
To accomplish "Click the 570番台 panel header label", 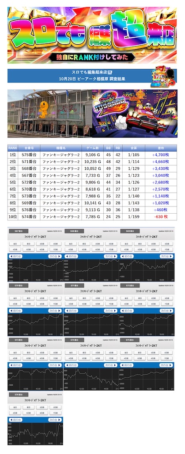I will tap(19, 286).
